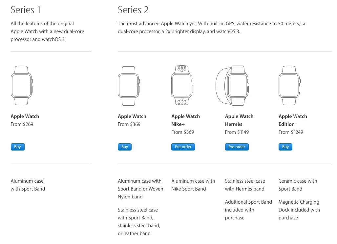The height and width of the screenshot is (244, 337).
Task: Click the "From $269" price text
Action: tap(22, 124)
